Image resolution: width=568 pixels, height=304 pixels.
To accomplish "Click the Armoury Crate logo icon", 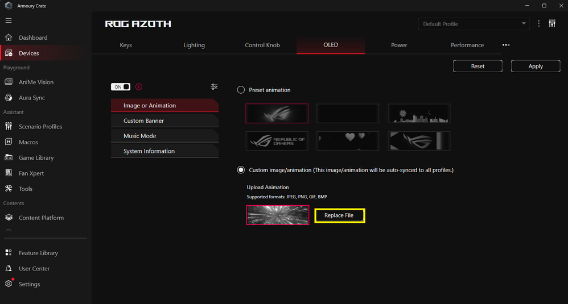I will click(9, 6).
